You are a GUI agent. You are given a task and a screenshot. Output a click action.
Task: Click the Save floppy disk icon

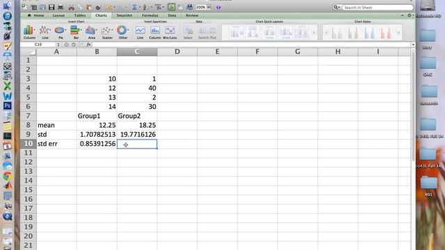[51, 8]
